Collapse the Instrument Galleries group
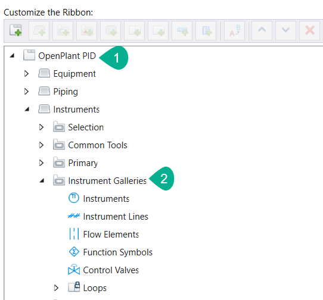The image size is (323, 300). pos(42,181)
